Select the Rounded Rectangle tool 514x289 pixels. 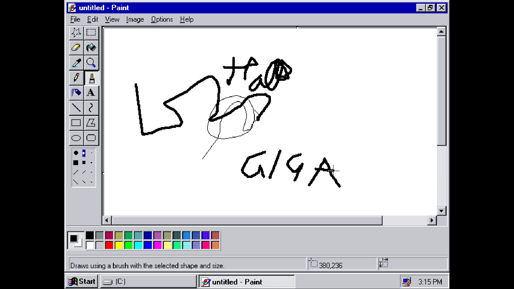[91, 138]
